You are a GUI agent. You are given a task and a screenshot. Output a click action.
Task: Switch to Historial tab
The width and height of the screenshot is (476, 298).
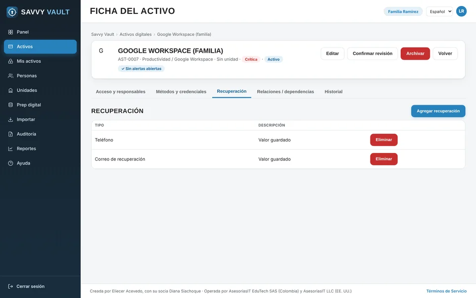333,91
